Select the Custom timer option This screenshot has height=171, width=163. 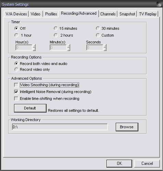[105, 35]
